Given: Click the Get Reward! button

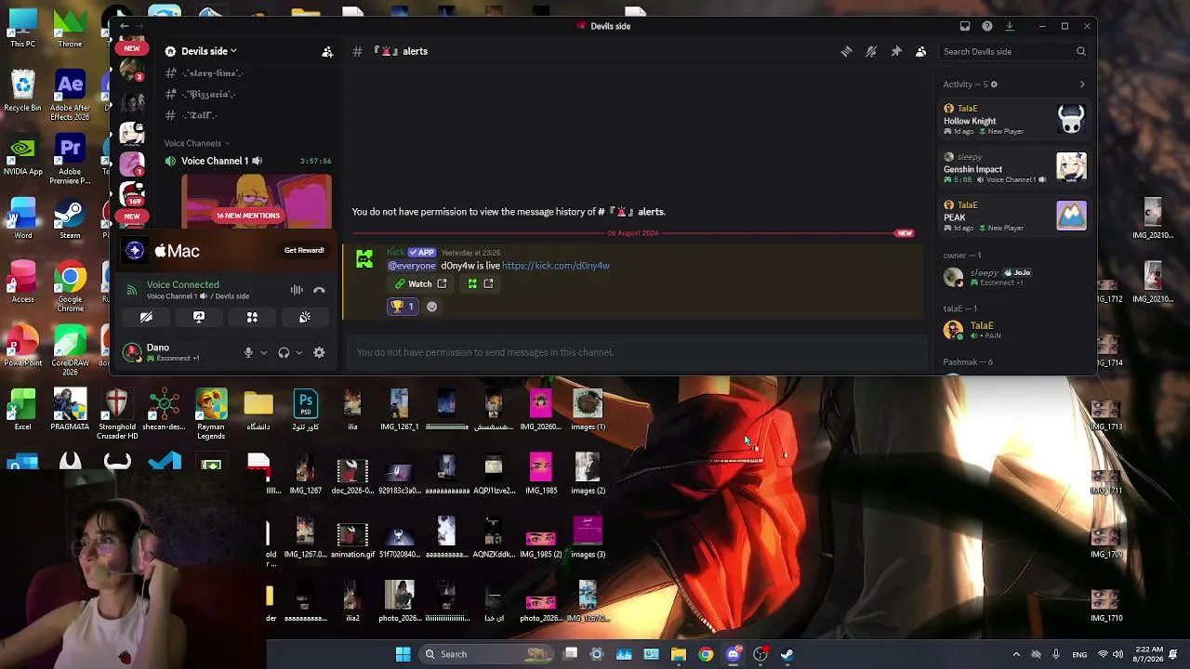Looking at the screenshot, I should pos(304,251).
